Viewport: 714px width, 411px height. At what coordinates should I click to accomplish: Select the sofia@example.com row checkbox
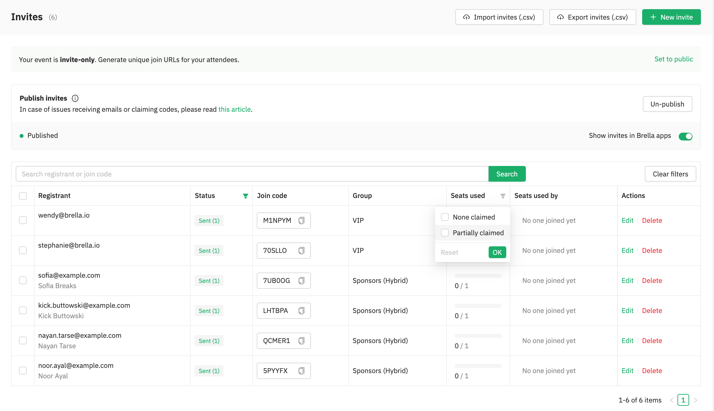coord(23,280)
